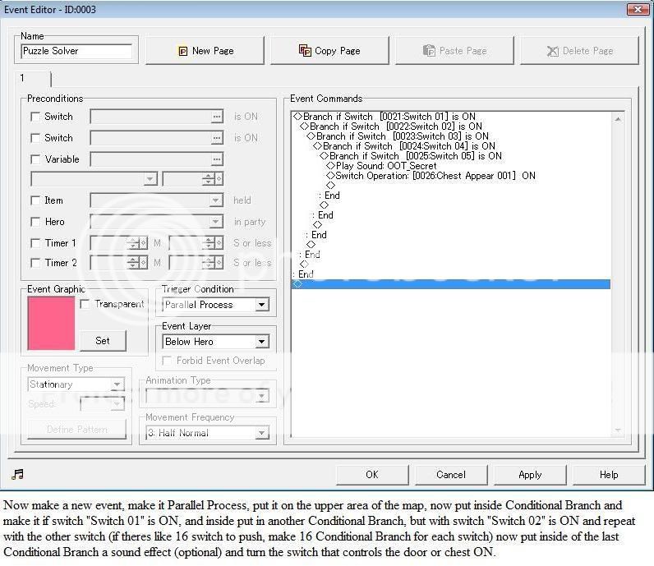
Task: Click the pink event graphic preview
Action: click(51, 324)
